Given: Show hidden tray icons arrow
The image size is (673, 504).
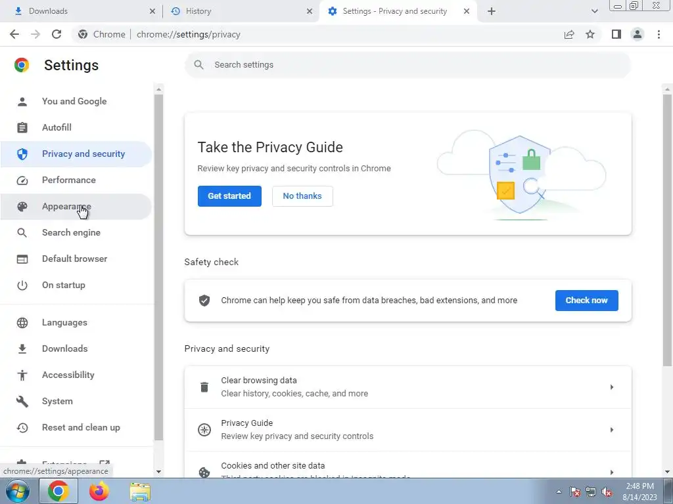Looking at the screenshot, I should click(x=559, y=492).
